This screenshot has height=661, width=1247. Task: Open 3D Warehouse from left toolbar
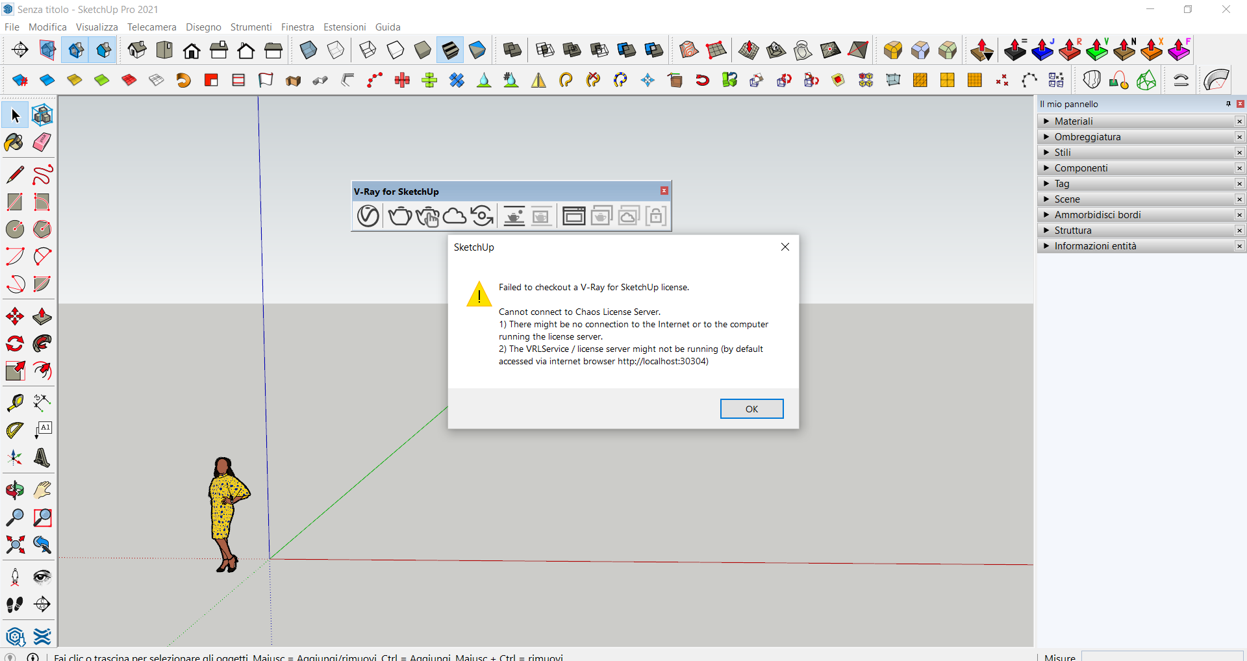(x=15, y=637)
